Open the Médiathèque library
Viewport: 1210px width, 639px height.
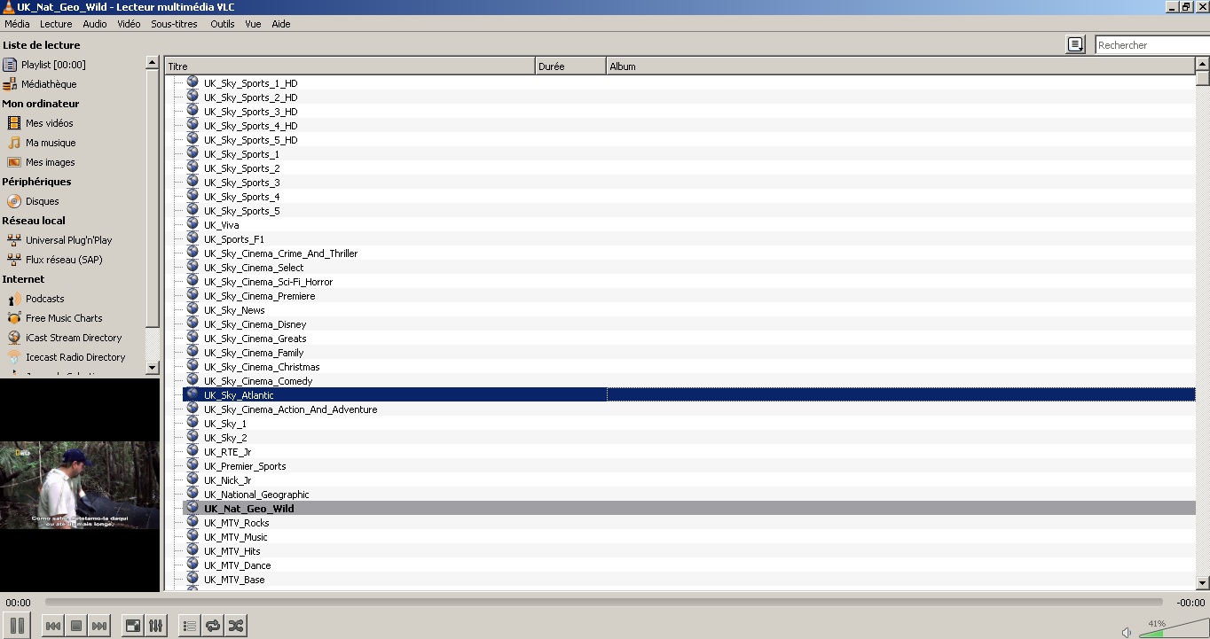click(x=49, y=84)
